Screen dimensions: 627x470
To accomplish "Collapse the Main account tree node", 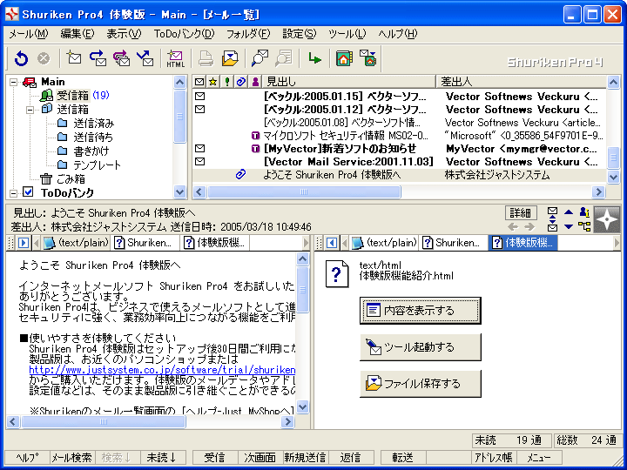I will point(14,83).
